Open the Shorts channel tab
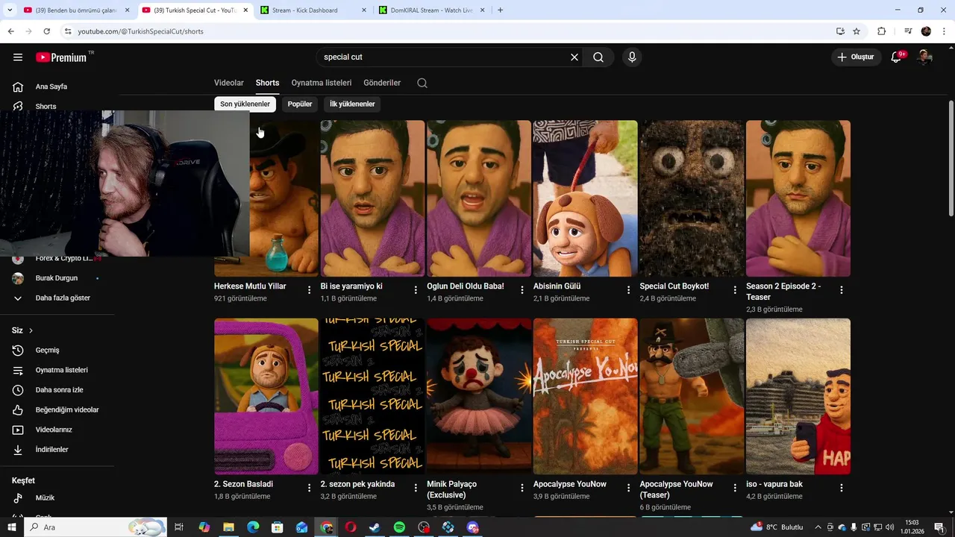This screenshot has height=537, width=955. [267, 83]
